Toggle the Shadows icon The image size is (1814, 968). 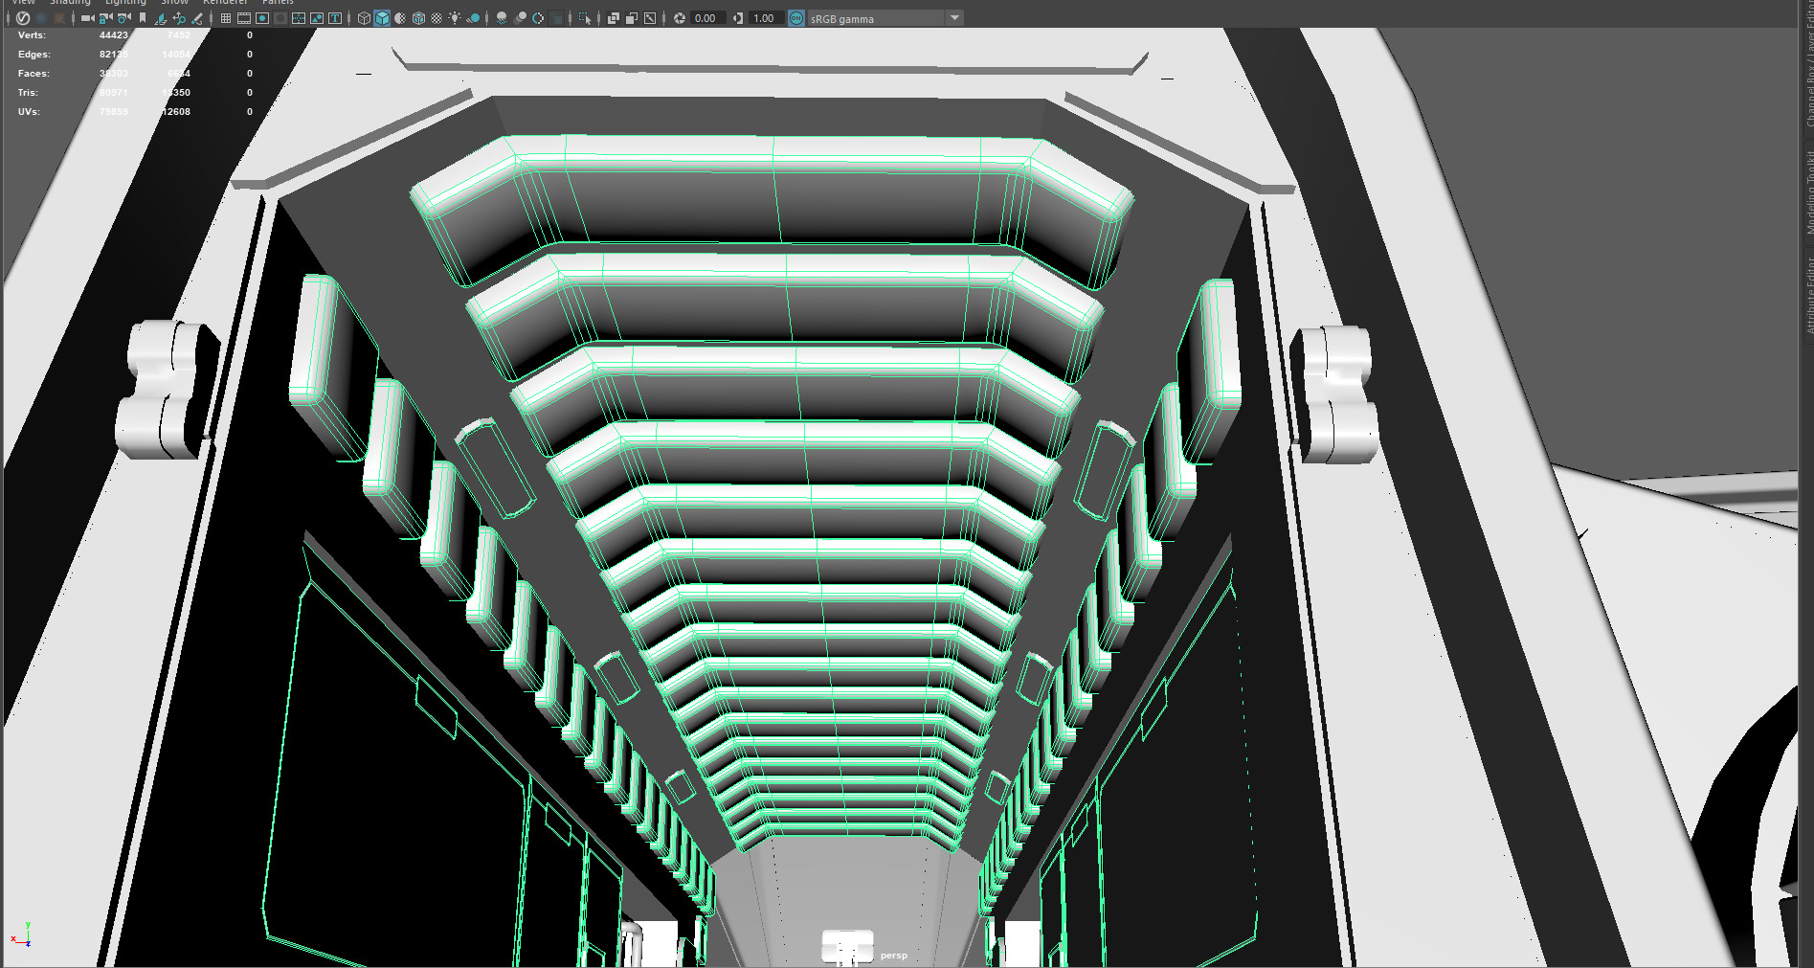473,18
